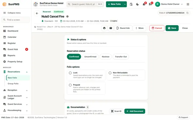
Task: Click the SunPMS logo icon
Action: (x=5, y=4)
